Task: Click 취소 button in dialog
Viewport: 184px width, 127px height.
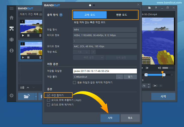Action: [x=130, y=118]
